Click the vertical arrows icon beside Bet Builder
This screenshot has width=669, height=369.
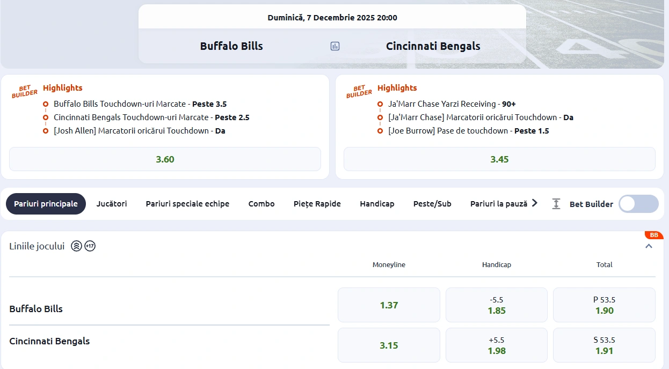(556, 204)
